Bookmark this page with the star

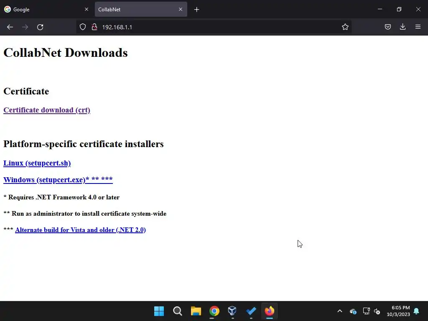[345, 27]
